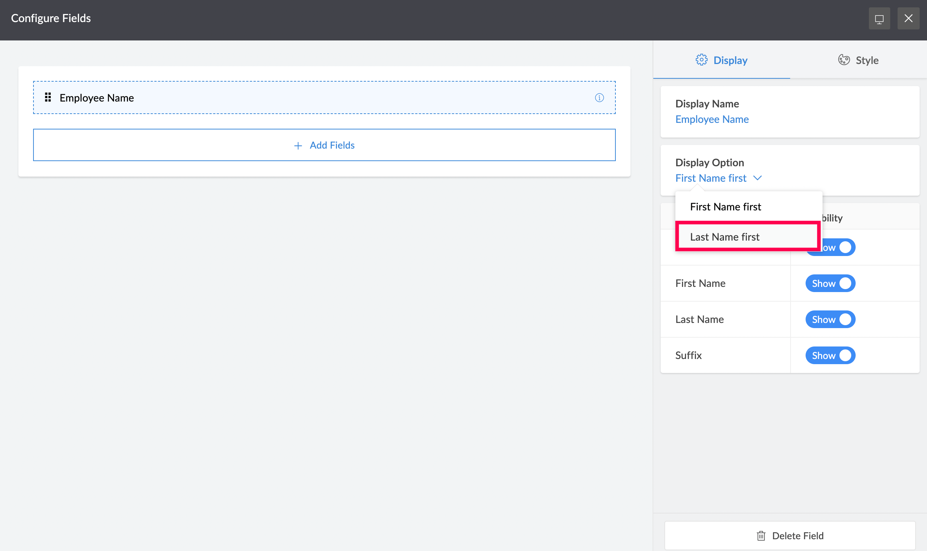The width and height of the screenshot is (927, 551).
Task: Collapse the Display Option chevron
Action: [x=757, y=178]
